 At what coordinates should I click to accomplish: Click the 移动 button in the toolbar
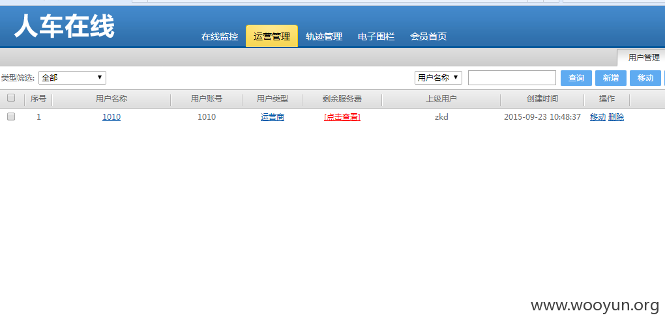coord(645,78)
